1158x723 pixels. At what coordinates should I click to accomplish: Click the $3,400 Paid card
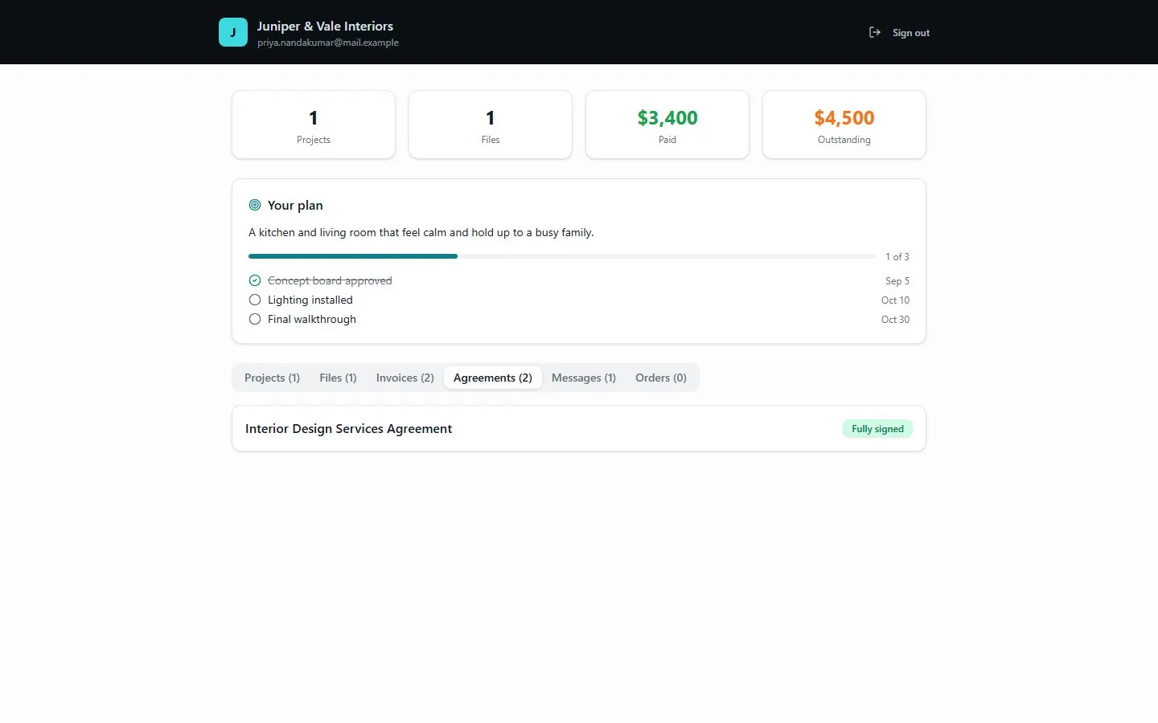tap(667, 125)
